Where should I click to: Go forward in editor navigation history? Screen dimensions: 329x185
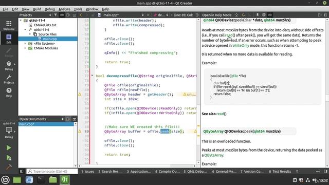coord(87,15)
